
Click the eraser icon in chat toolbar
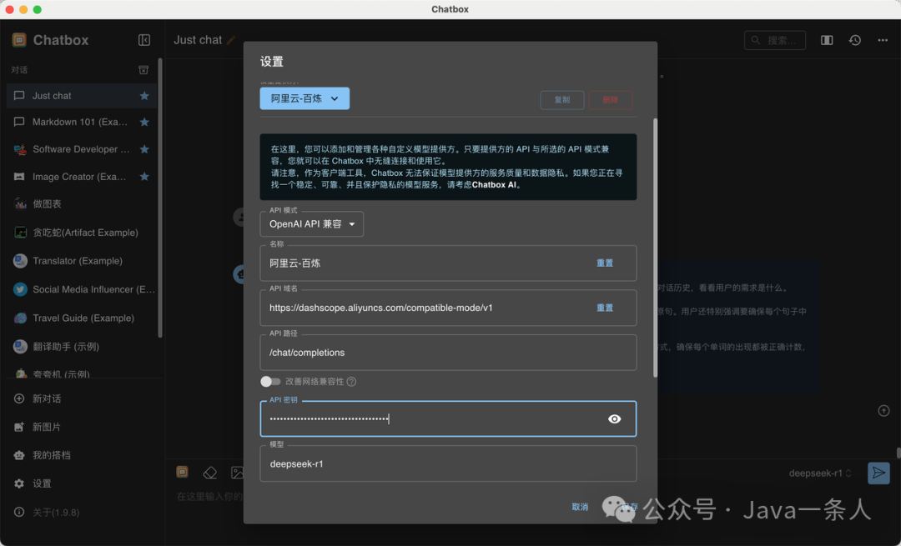(209, 473)
